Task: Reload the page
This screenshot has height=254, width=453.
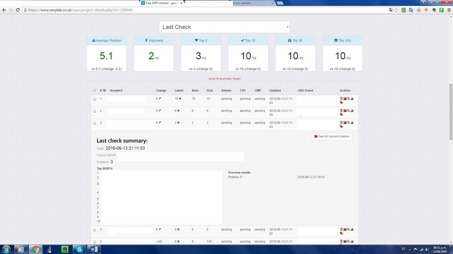Action: tap(18, 10)
